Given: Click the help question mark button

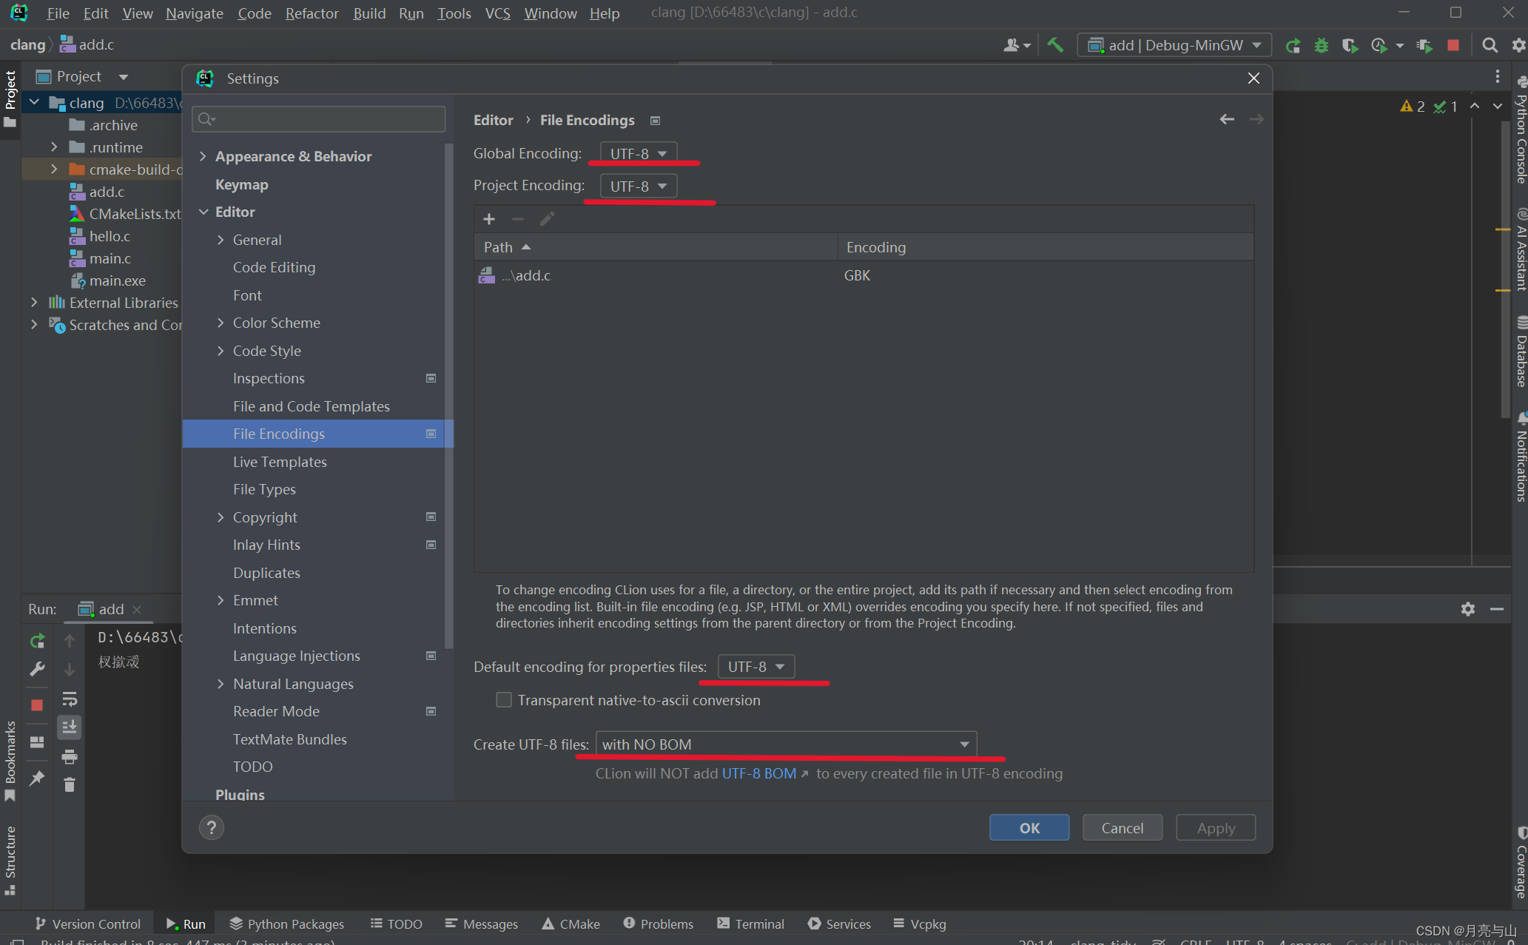Looking at the screenshot, I should pyautogui.click(x=212, y=827).
